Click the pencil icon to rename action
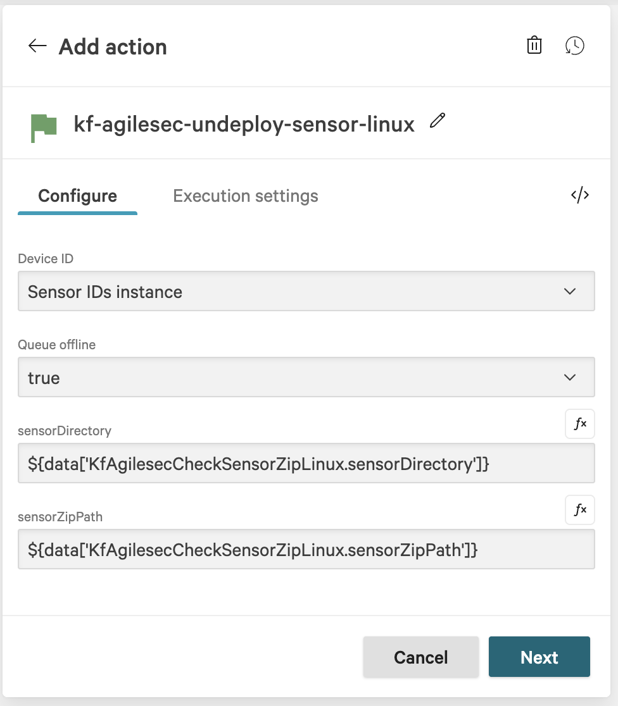618x706 pixels. click(x=438, y=120)
